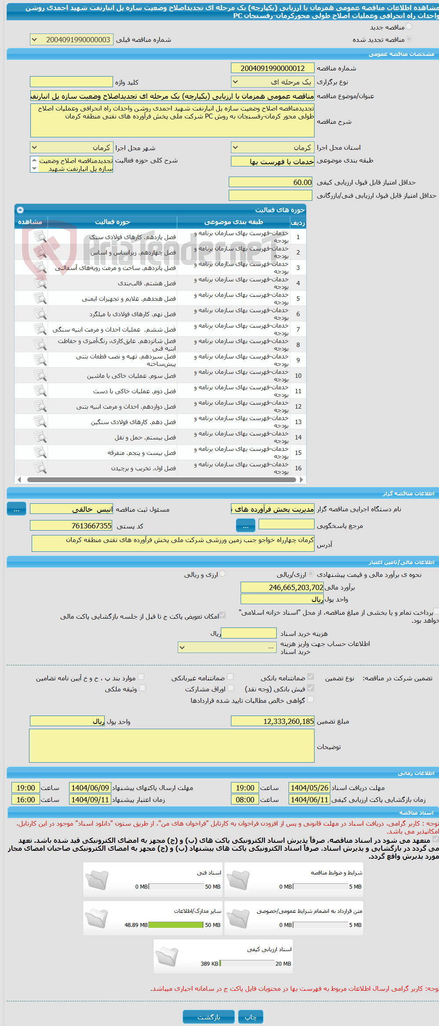Open view icon for row 15 متفرقه
The height and width of the screenshot is (1026, 439).
pos(40,453)
